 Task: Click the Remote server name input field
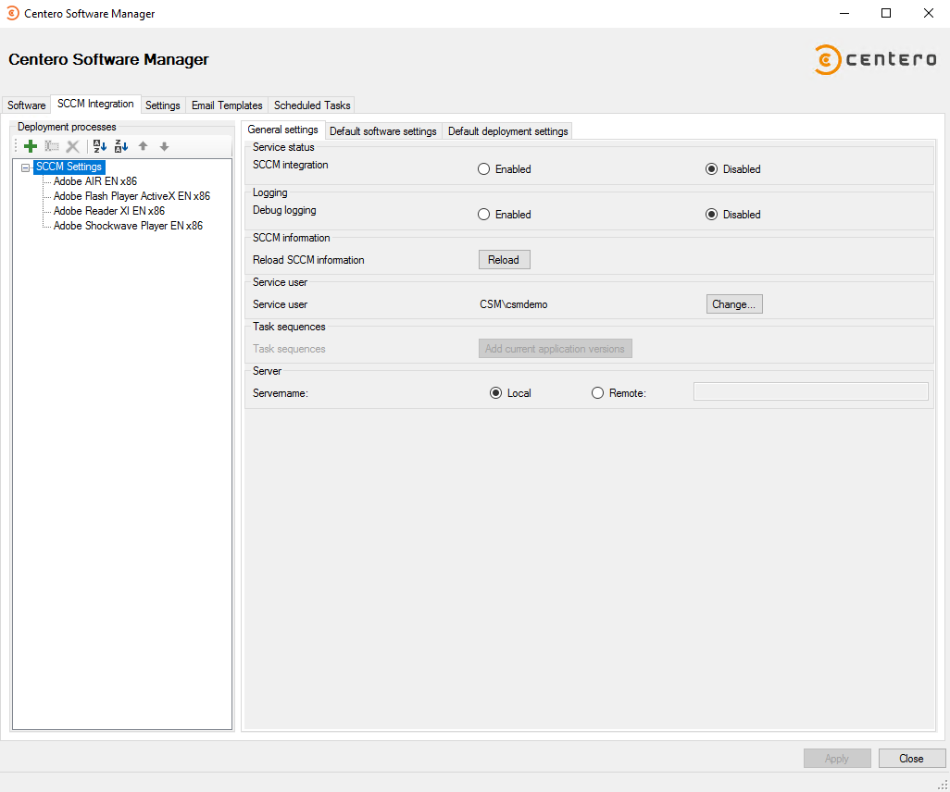(x=811, y=391)
